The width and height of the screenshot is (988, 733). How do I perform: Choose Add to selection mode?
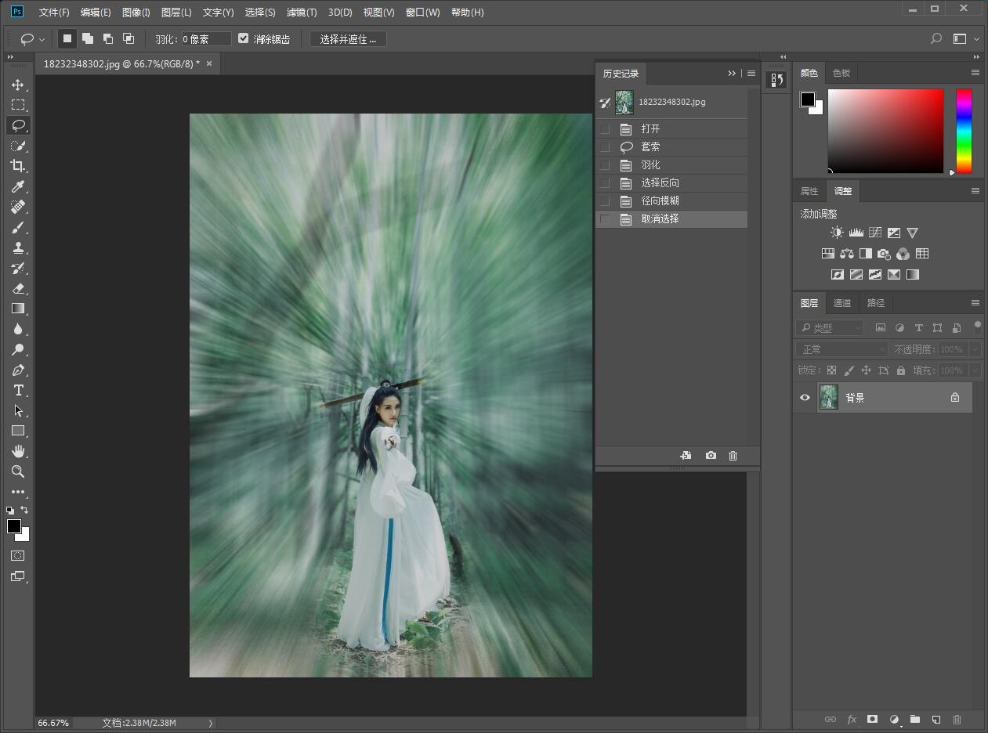pos(88,38)
